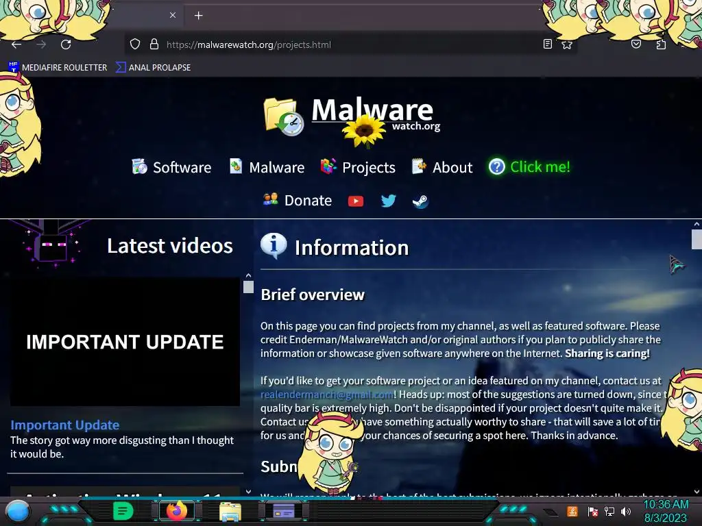Click the taskbar clock 10:36 AM

pyautogui.click(x=666, y=505)
